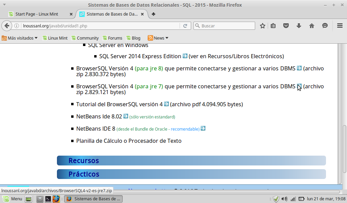Expand the Más visitados bookmarks dropdown

[x=20, y=38]
